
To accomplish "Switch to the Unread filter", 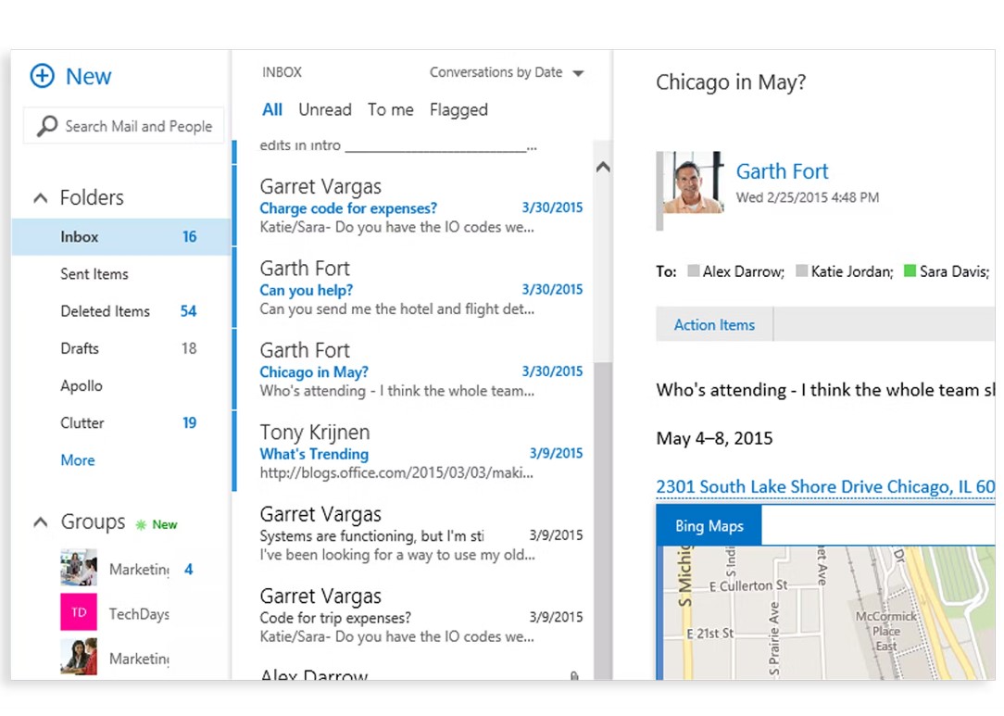I will point(324,109).
